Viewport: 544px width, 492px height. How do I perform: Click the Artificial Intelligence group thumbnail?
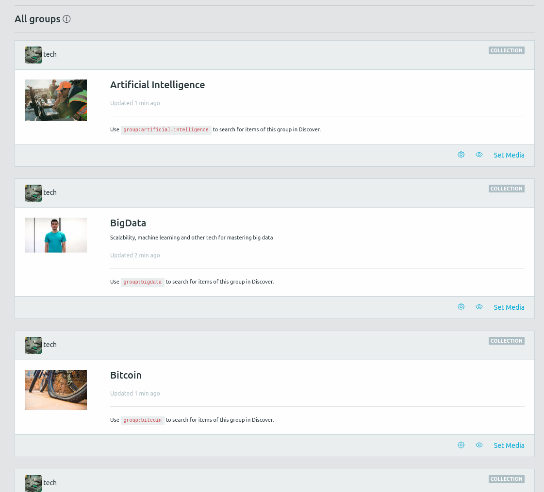pyautogui.click(x=56, y=100)
